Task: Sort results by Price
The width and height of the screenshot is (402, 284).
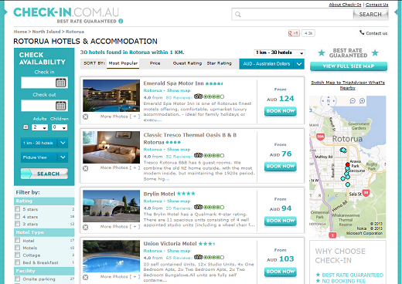Action: (x=155, y=63)
